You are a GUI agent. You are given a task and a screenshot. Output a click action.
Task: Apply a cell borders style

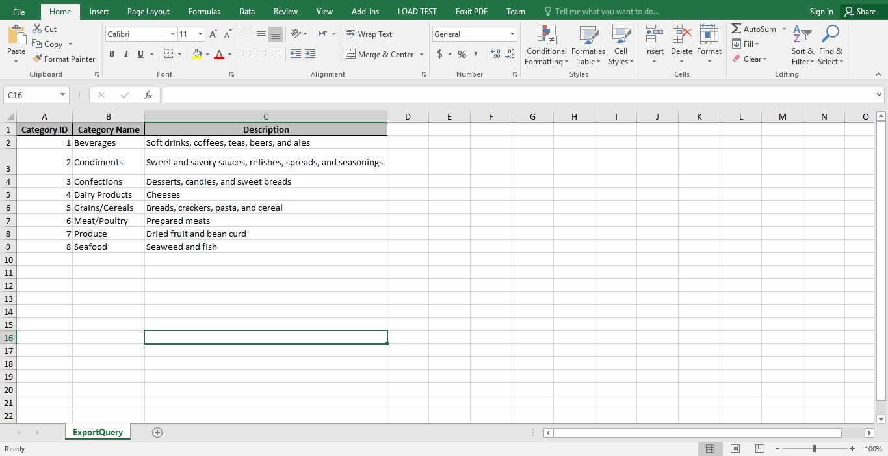(x=169, y=54)
